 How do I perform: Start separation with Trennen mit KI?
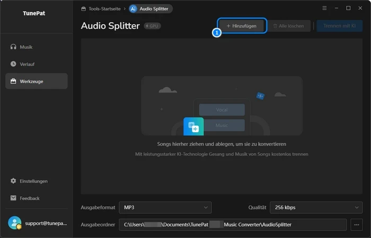[339, 26]
